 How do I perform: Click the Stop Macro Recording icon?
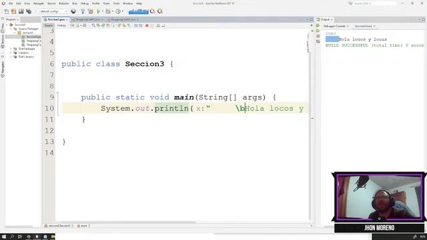coord(152,25)
